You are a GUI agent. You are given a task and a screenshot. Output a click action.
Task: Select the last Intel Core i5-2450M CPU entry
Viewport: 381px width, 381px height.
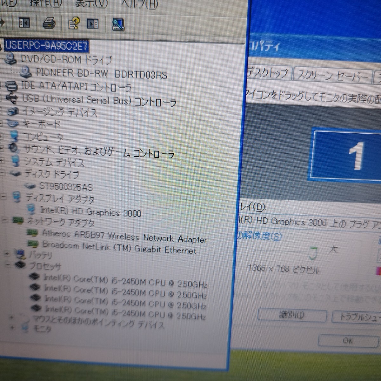[125, 312]
